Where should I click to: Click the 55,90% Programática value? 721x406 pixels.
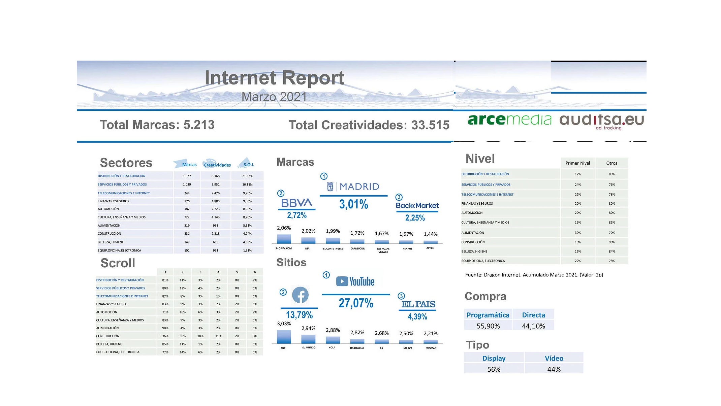pyautogui.click(x=488, y=326)
